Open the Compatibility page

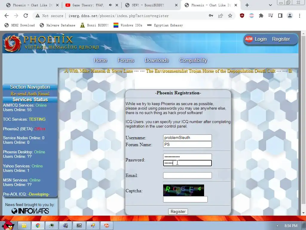tap(193, 60)
